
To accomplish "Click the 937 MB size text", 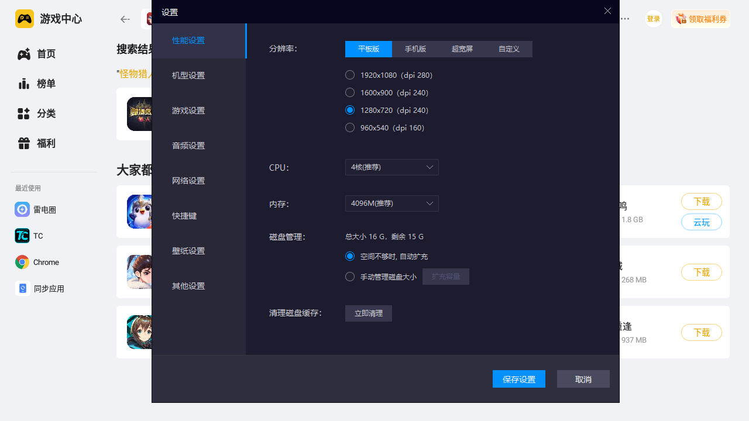I will click(x=634, y=340).
